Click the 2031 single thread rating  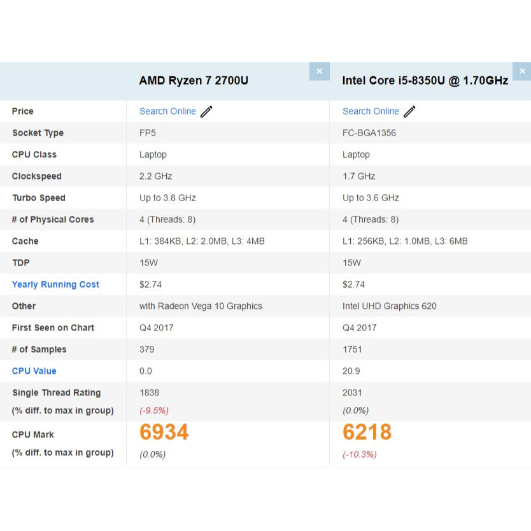coord(352,393)
